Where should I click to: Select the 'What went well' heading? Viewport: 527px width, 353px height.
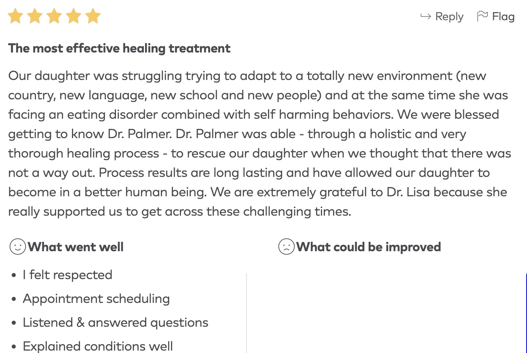[x=76, y=247]
